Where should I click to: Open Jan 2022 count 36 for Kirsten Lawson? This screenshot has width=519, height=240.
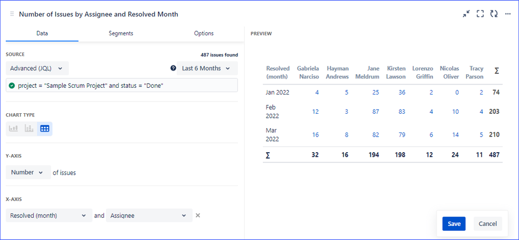point(402,92)
